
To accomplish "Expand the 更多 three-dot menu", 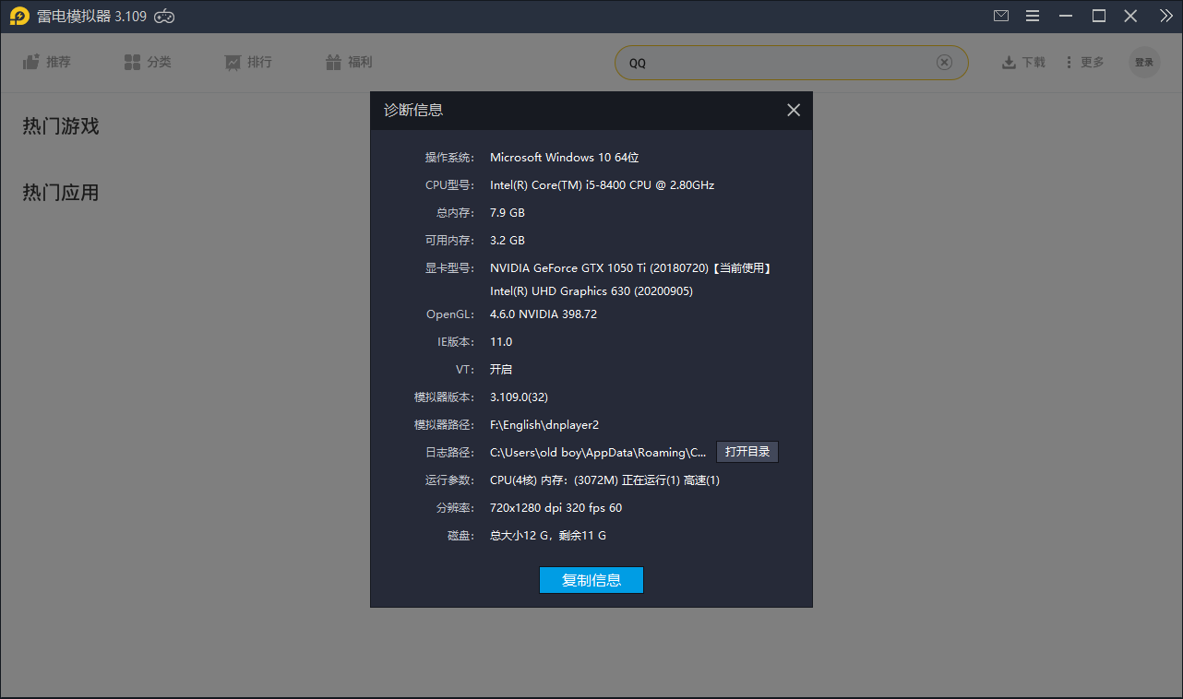I will [1084, 62].
